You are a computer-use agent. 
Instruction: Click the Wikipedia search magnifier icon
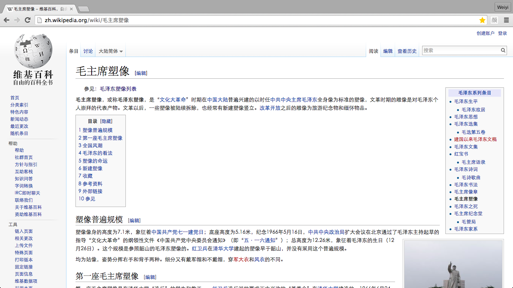(x=503, y=50)
